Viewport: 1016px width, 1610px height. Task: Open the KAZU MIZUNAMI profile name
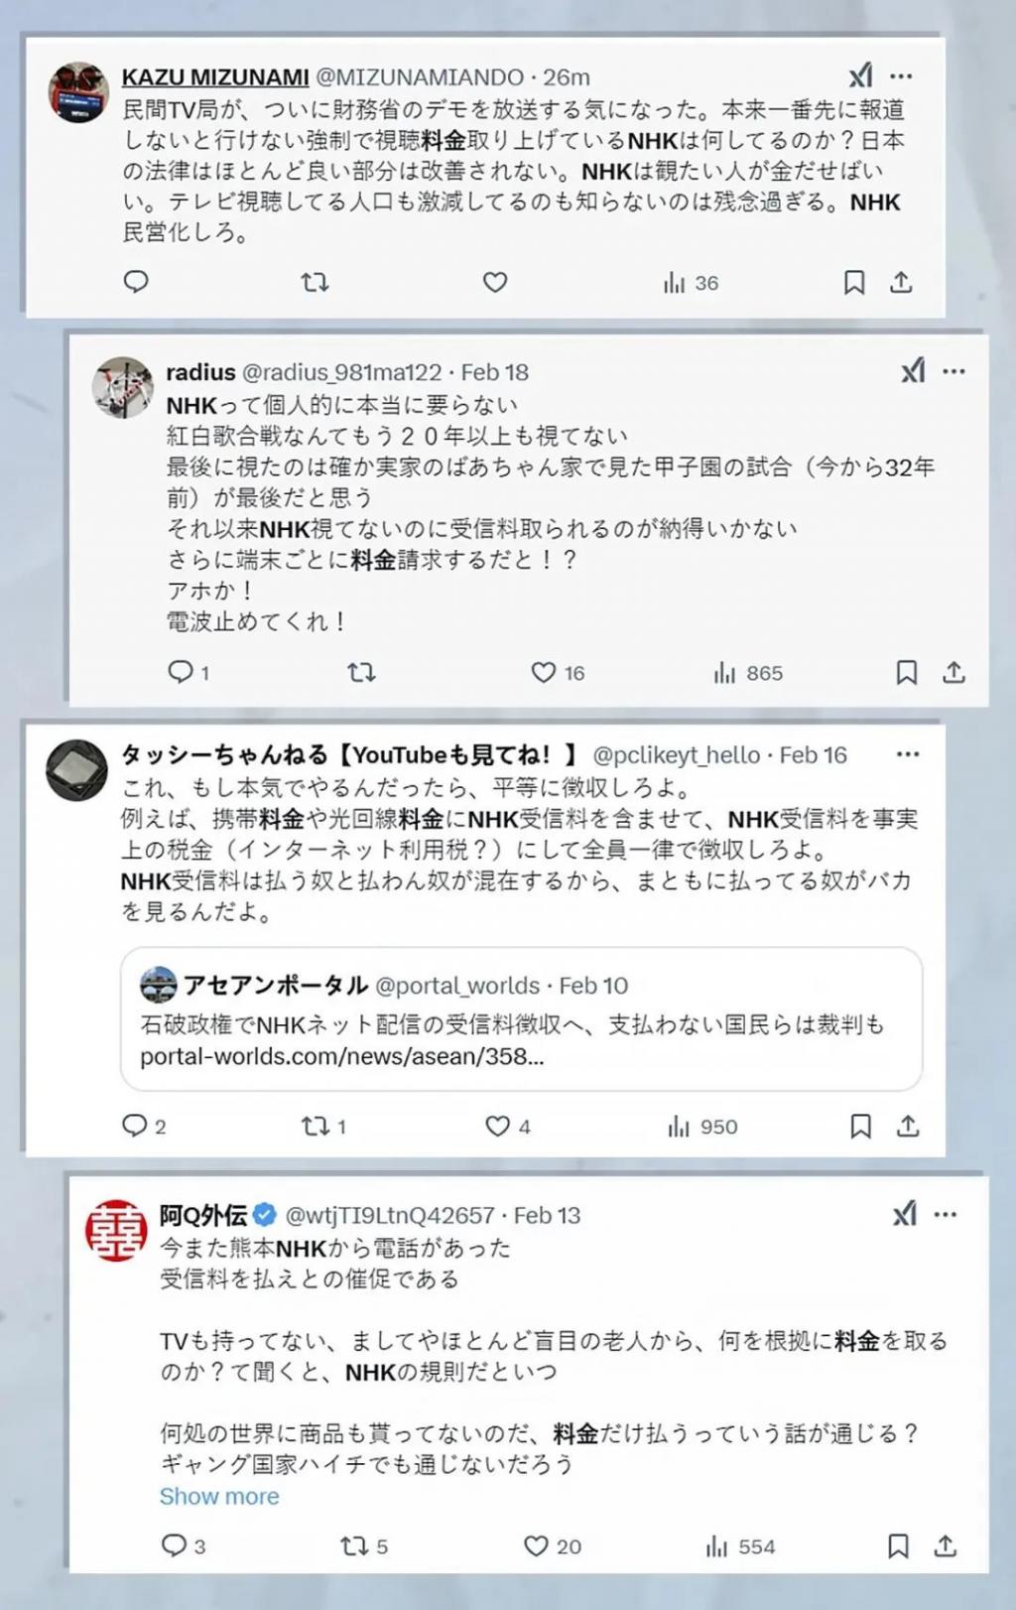click(x=215, y=77)
